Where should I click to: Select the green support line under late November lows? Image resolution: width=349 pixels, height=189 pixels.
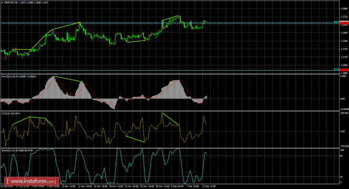click(x=136, y=41)
